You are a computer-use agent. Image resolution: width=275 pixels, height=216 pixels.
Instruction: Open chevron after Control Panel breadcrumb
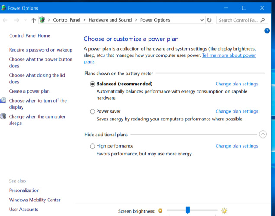(x=84, y=20)
